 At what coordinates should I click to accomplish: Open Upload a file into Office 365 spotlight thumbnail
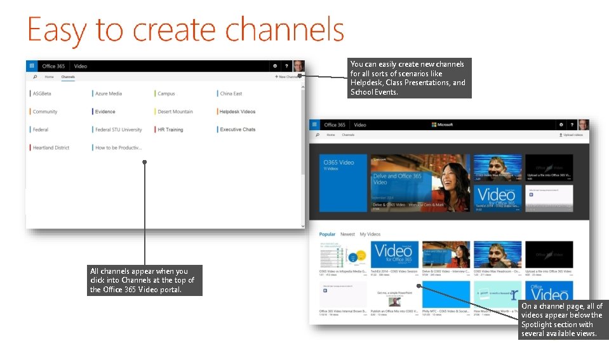pyautogui.click(x=549, y=168)
